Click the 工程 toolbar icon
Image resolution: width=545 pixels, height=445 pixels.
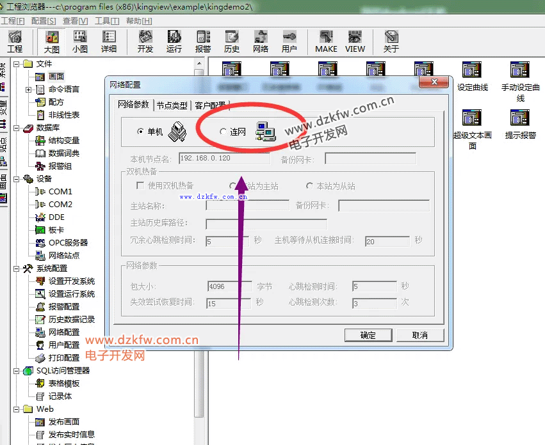pos(15,42)
